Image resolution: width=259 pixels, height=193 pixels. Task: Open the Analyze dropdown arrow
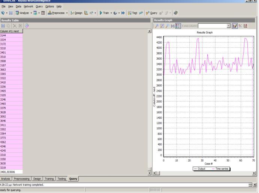(x=31, y=13)
